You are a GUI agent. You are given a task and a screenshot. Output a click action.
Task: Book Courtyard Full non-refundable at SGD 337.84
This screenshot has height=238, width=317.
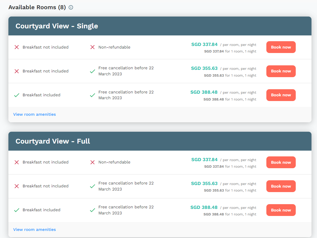pos(281,162)
